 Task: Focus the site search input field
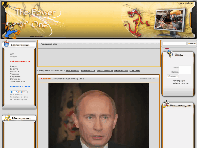point(174,43)
